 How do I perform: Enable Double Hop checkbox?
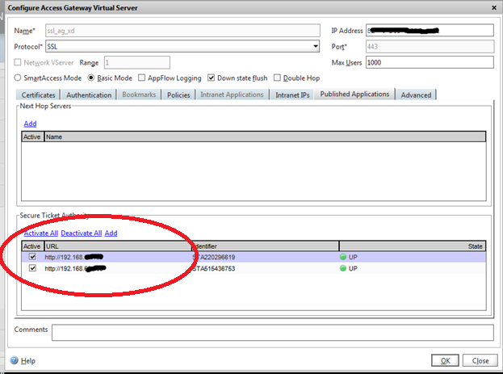pos(277,78)
